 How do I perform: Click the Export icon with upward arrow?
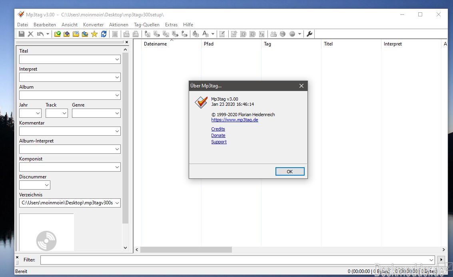234,34
